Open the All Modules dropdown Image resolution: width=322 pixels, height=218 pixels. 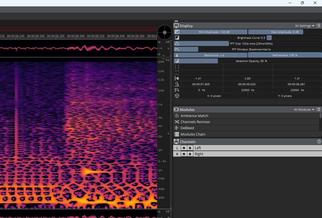pyautogui.click(x=304, y=110)
